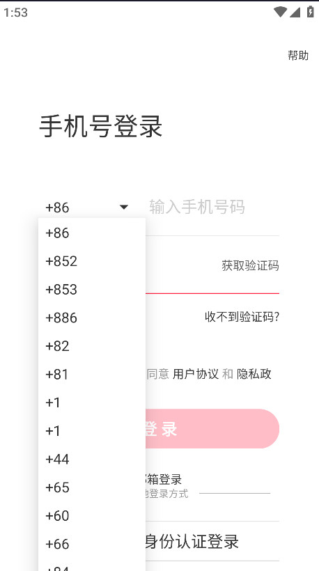Tap the Wi-Fi status icon
Screen dimensions: 319x571
[280, 12]
